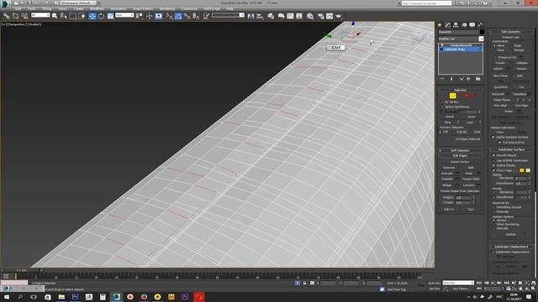Open the selection filter dropdown in toolbar
Viewport: 538px width, 302px height.
[40, 15]
